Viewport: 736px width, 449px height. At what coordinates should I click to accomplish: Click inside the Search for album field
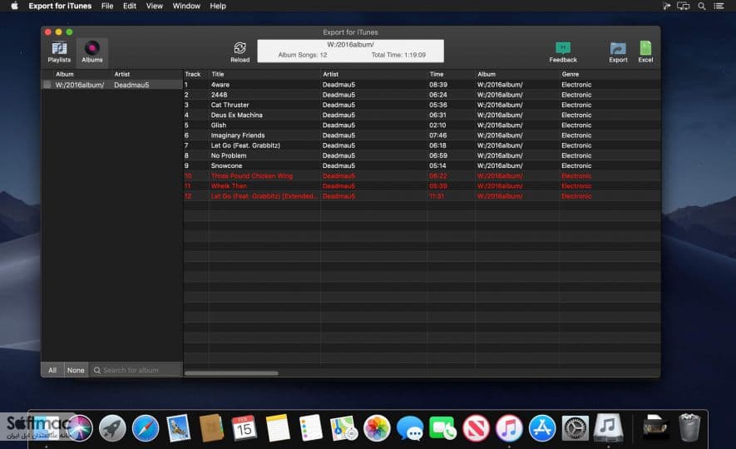click(x=136, y=370)
